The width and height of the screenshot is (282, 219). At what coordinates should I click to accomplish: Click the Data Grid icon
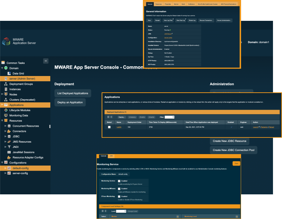coord(9,74)
